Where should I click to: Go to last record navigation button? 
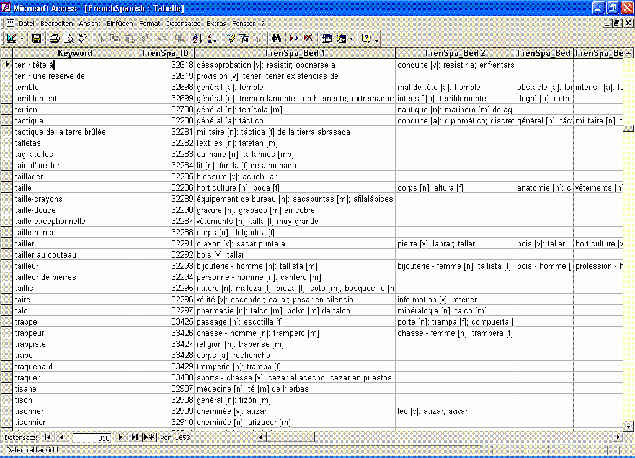click(x=135, y=438)
